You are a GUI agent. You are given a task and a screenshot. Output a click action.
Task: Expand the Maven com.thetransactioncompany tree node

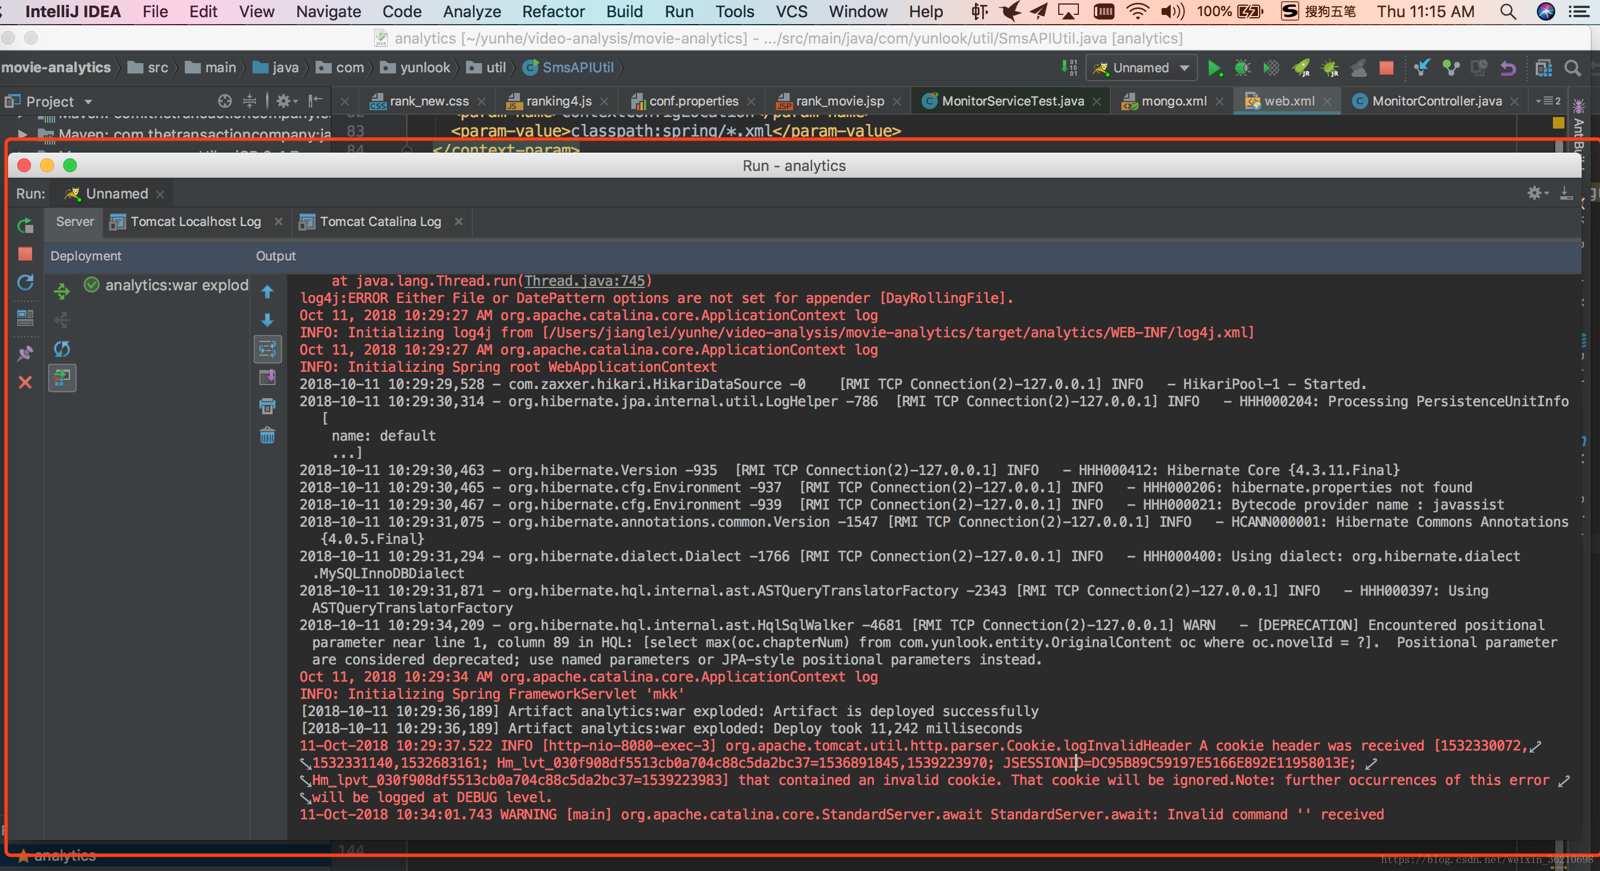coord(22,134)
